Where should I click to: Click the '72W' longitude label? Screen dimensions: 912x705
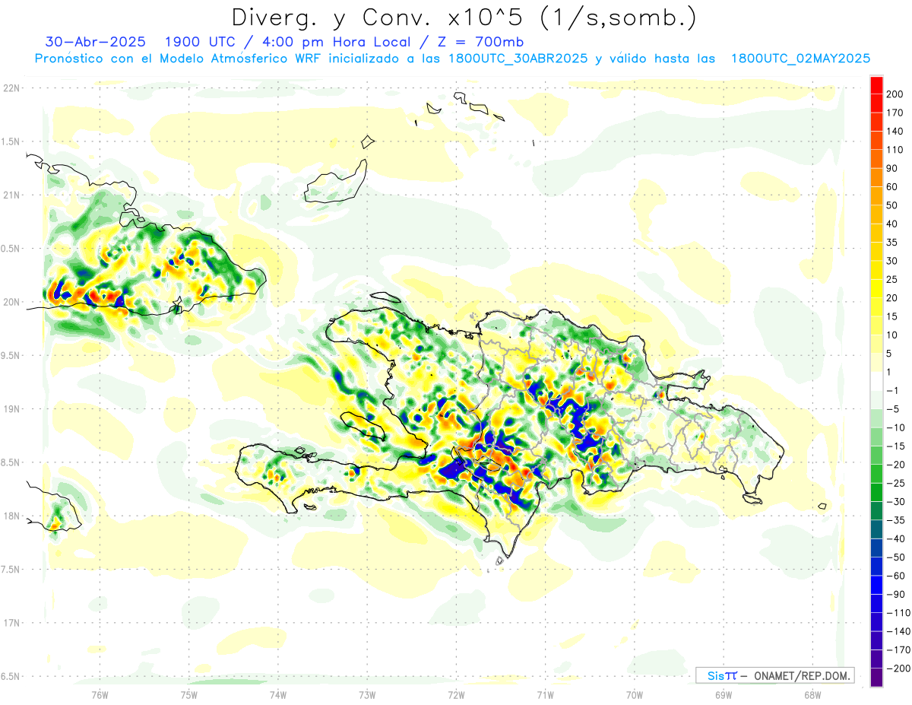pos(456,695)
